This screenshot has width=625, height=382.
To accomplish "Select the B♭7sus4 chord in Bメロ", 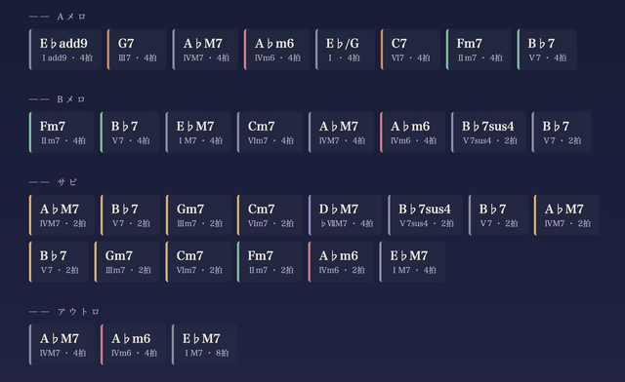I will tap(488, 133).
